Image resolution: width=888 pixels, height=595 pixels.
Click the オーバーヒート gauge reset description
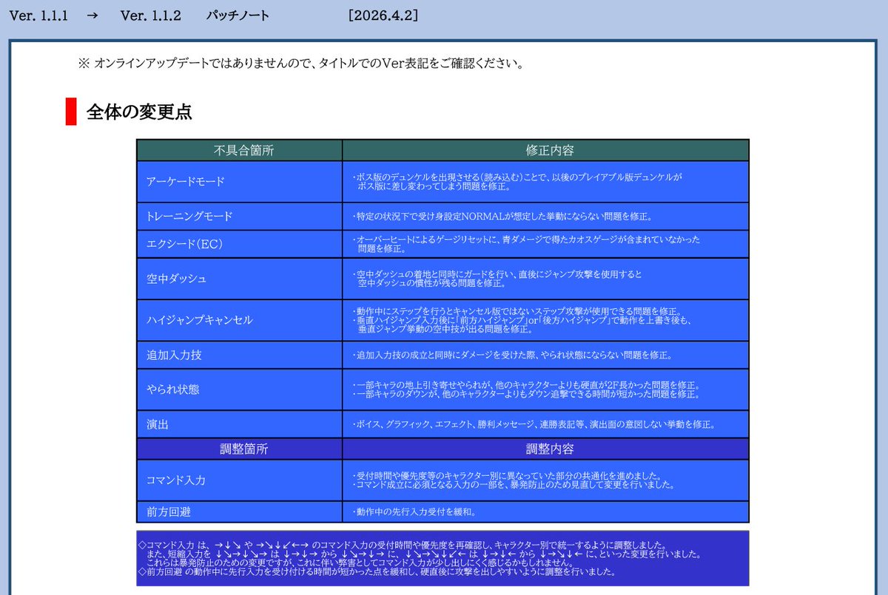click(525, 244)
